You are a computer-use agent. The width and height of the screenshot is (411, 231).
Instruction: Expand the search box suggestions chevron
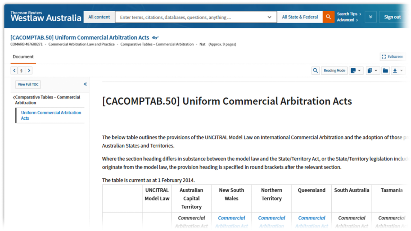[269, 17]
